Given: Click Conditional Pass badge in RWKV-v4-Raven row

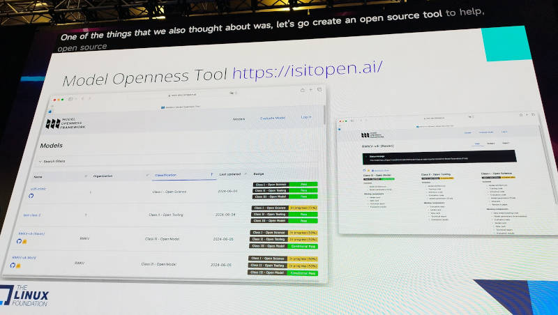Looking at the screenshot, I should pyautogui.click(x=284, y=246).
